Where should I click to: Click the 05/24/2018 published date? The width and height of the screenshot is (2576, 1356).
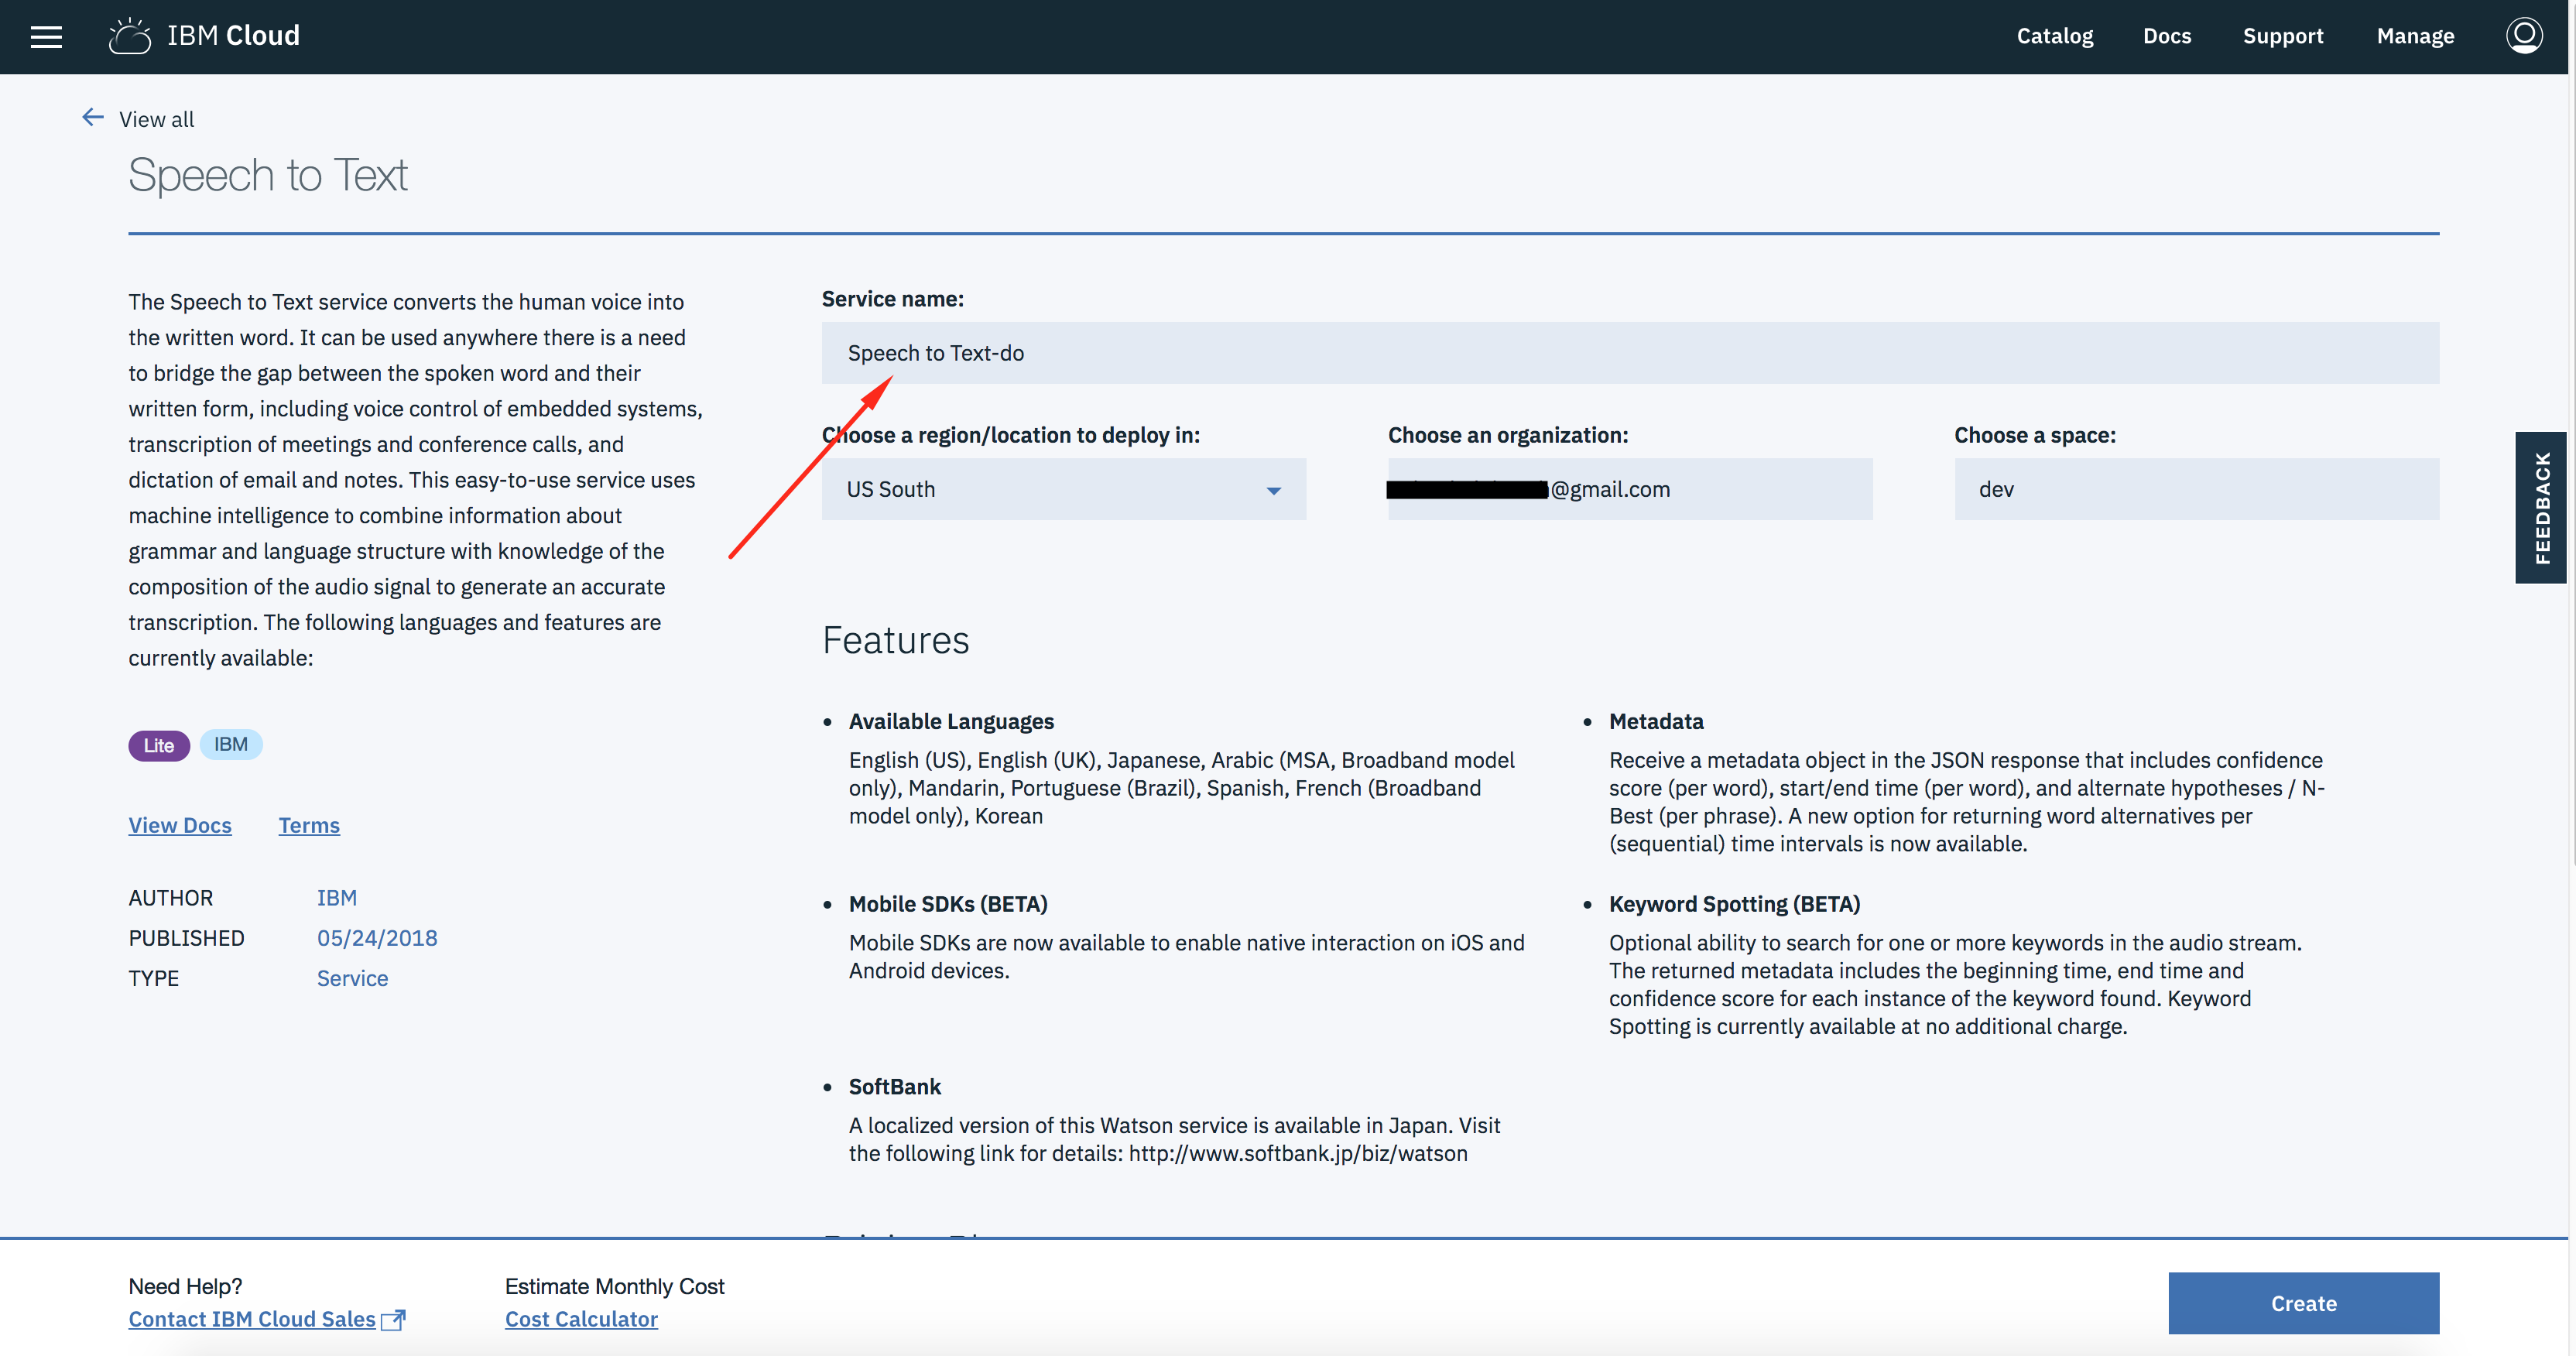point(377,938)
